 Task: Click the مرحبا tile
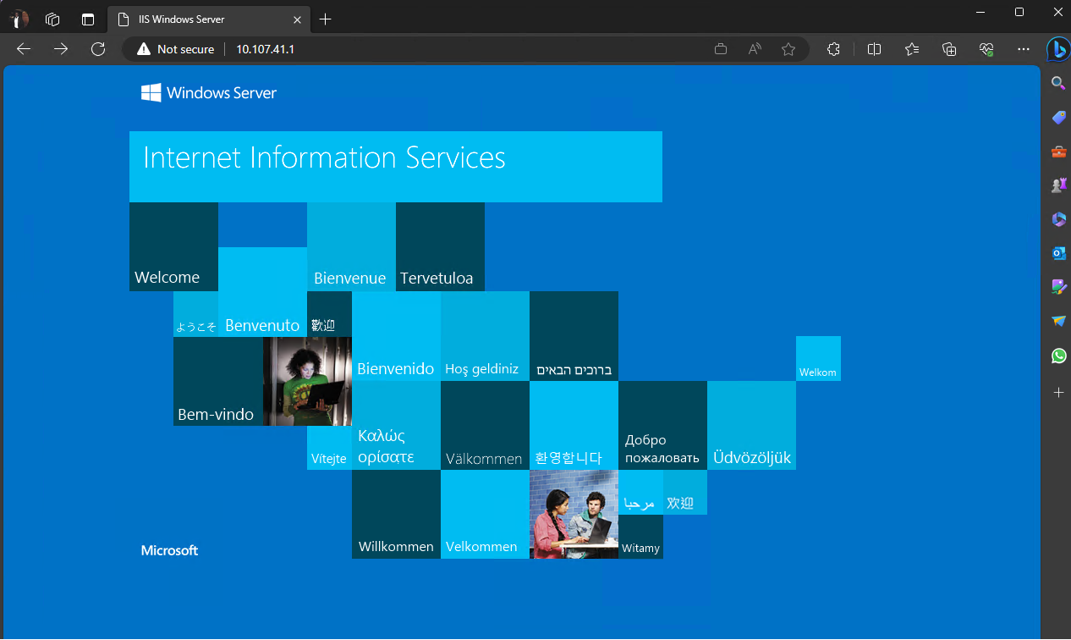tap(640, 492)
